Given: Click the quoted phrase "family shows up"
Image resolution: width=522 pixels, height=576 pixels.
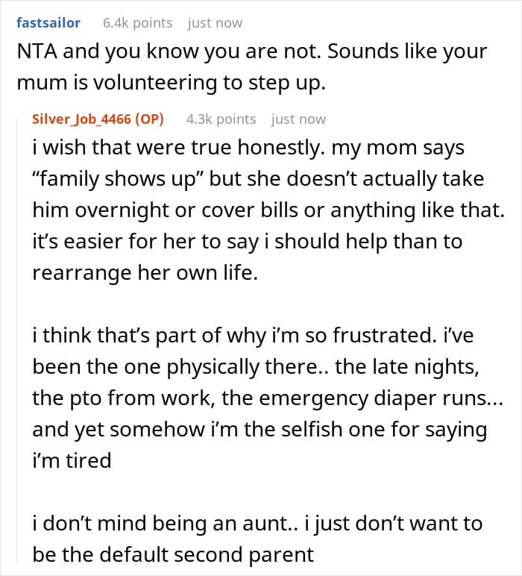Looking at the screenshot, I should click(x=119, y=180).
